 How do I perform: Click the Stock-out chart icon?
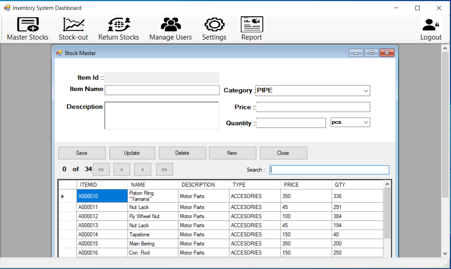pyautogui.click(x=73, y=25)
